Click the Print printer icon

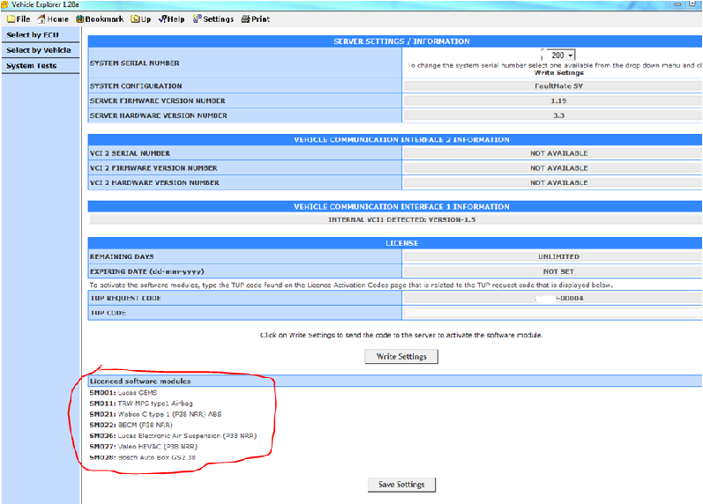point(244,19)
